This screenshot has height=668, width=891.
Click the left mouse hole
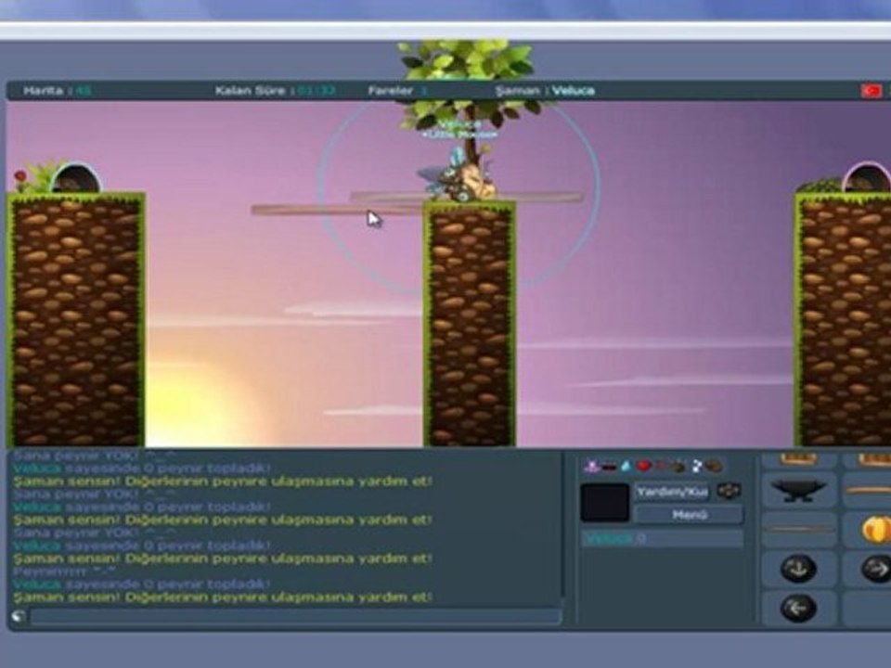click(x=74, y=178)
